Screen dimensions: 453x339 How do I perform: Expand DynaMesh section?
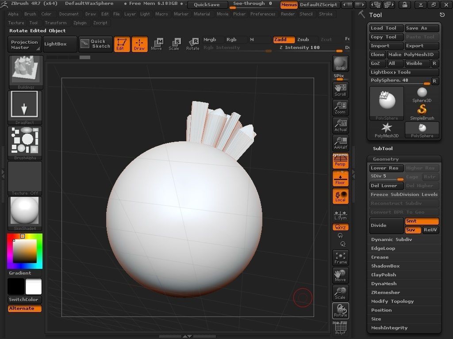coord(384,284)
